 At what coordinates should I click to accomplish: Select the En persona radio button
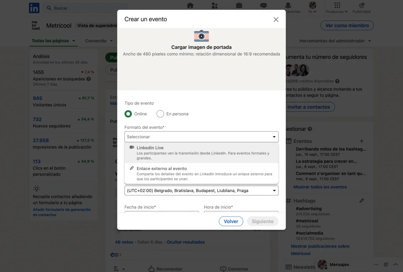pyautogui.click(x=160, y=114)
